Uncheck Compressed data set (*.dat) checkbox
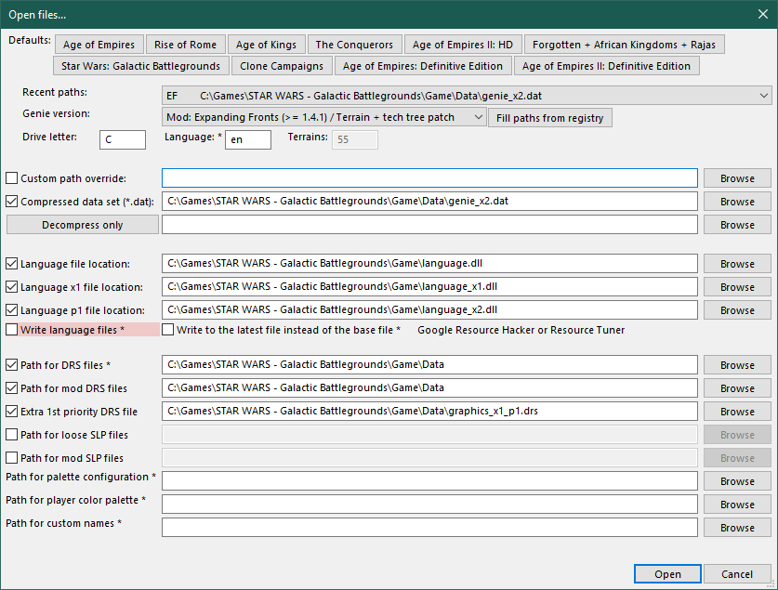The image size is (778, 590). (12, 202)
